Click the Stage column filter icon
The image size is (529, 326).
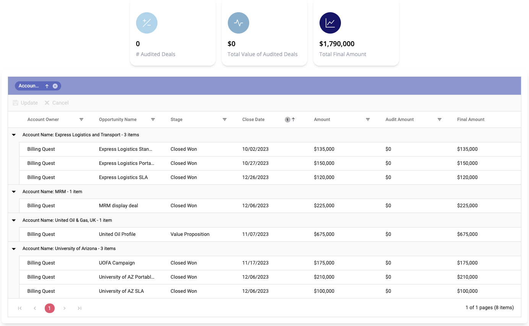[x=225, y=119]
